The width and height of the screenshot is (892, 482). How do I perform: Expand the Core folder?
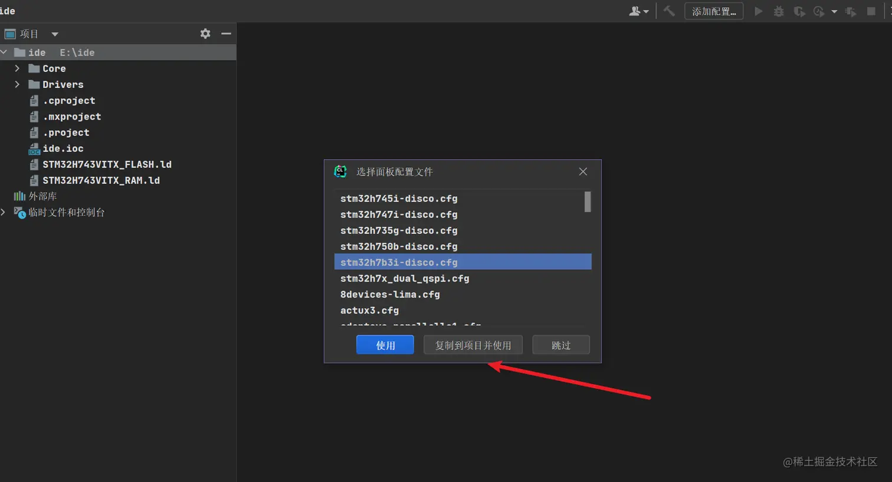pyautogui.click(x=17, y=68)
